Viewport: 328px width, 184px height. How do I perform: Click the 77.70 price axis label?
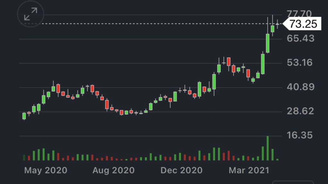(299, 14)
